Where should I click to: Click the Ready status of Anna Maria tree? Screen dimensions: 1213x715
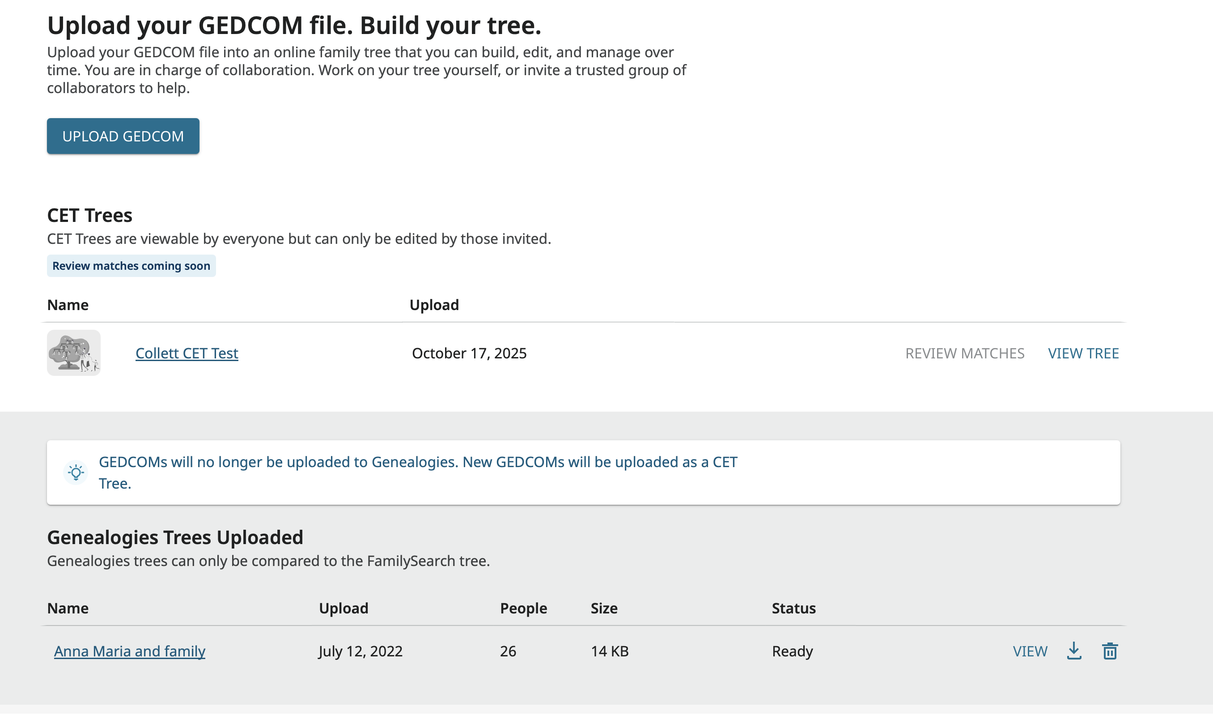792,651
